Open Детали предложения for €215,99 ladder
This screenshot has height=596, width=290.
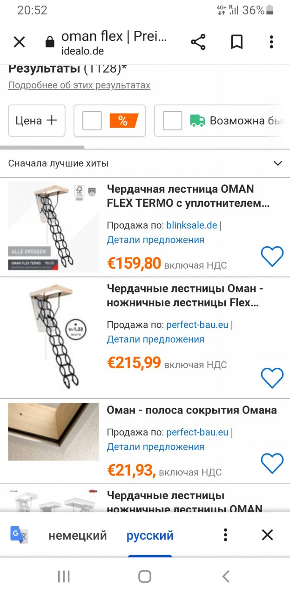pos(155,339)
